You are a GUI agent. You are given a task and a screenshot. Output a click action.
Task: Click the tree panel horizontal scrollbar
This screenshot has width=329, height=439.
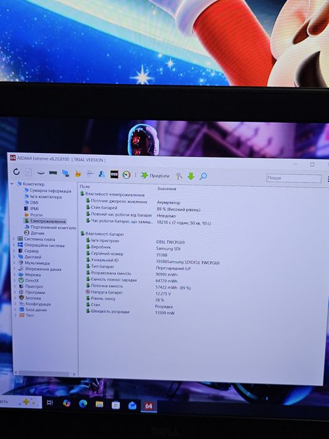tap(44, 374)
